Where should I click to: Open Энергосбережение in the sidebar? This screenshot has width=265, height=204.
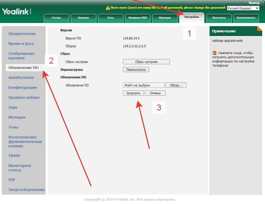click(x=27, y=190)
